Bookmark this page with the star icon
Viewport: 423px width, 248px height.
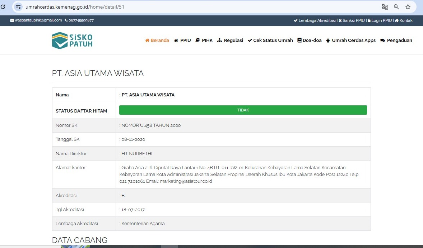pyautogui.click(x=408, y=7)
